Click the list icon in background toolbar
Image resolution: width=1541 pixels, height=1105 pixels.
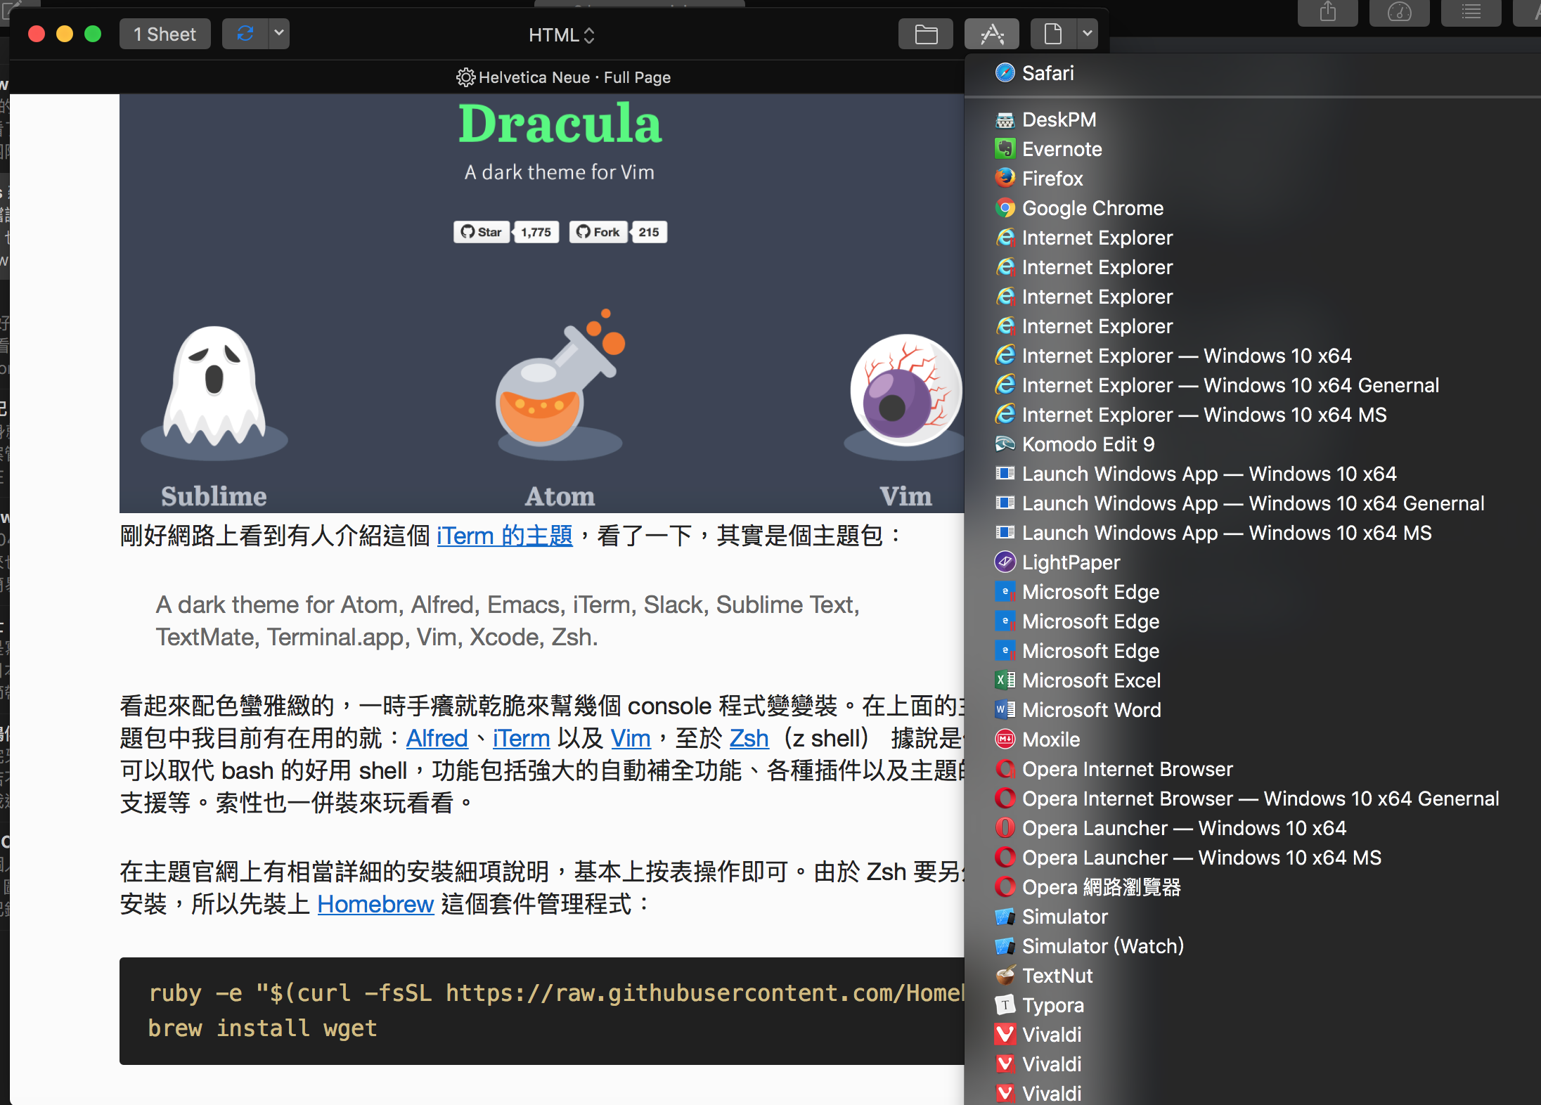[1471, 12]
